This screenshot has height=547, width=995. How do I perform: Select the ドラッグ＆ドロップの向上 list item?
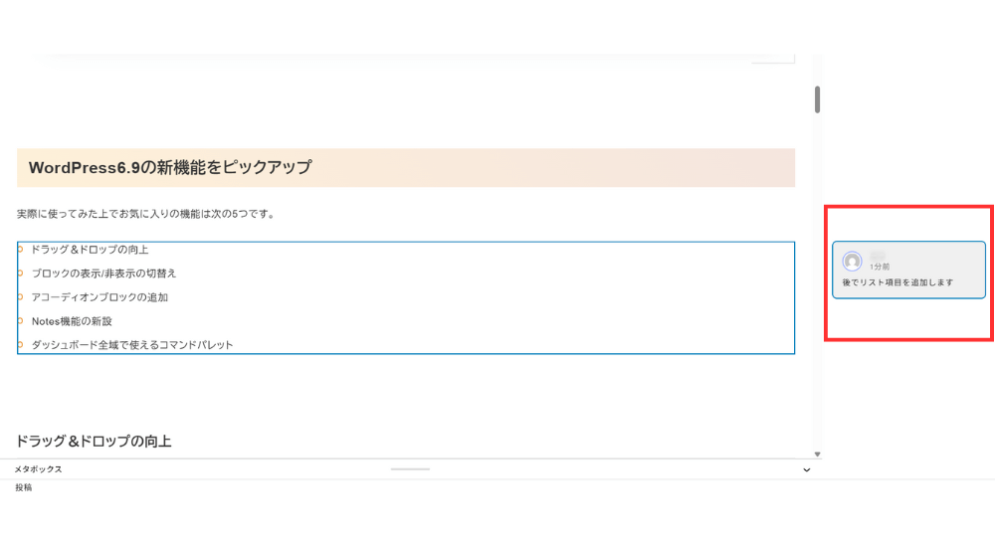click(x=90, y=250)
